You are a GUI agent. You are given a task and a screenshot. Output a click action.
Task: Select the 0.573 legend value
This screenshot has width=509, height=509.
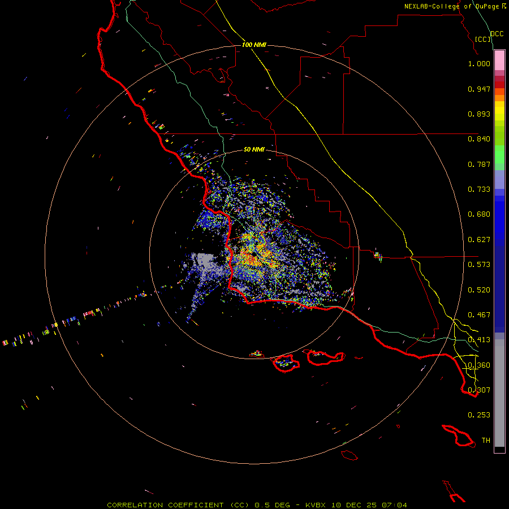click(479, 265)
